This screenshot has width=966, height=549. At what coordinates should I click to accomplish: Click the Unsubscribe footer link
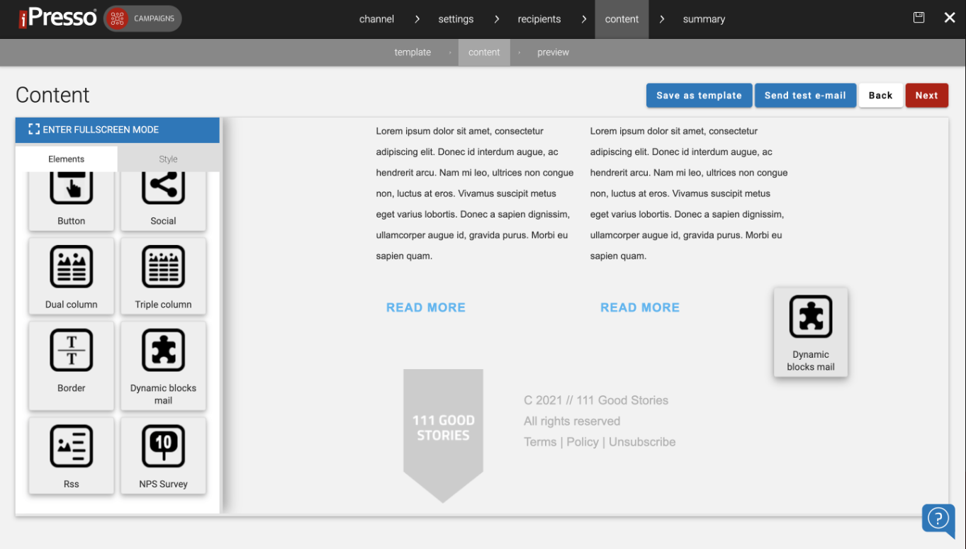[642, 441]
